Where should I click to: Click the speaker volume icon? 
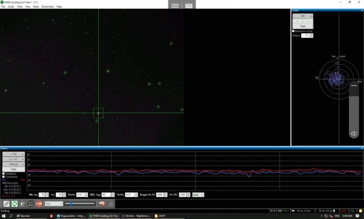[x=353, y=133]
